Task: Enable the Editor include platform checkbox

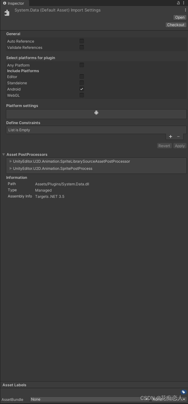Action: click(x=82, y=77)
